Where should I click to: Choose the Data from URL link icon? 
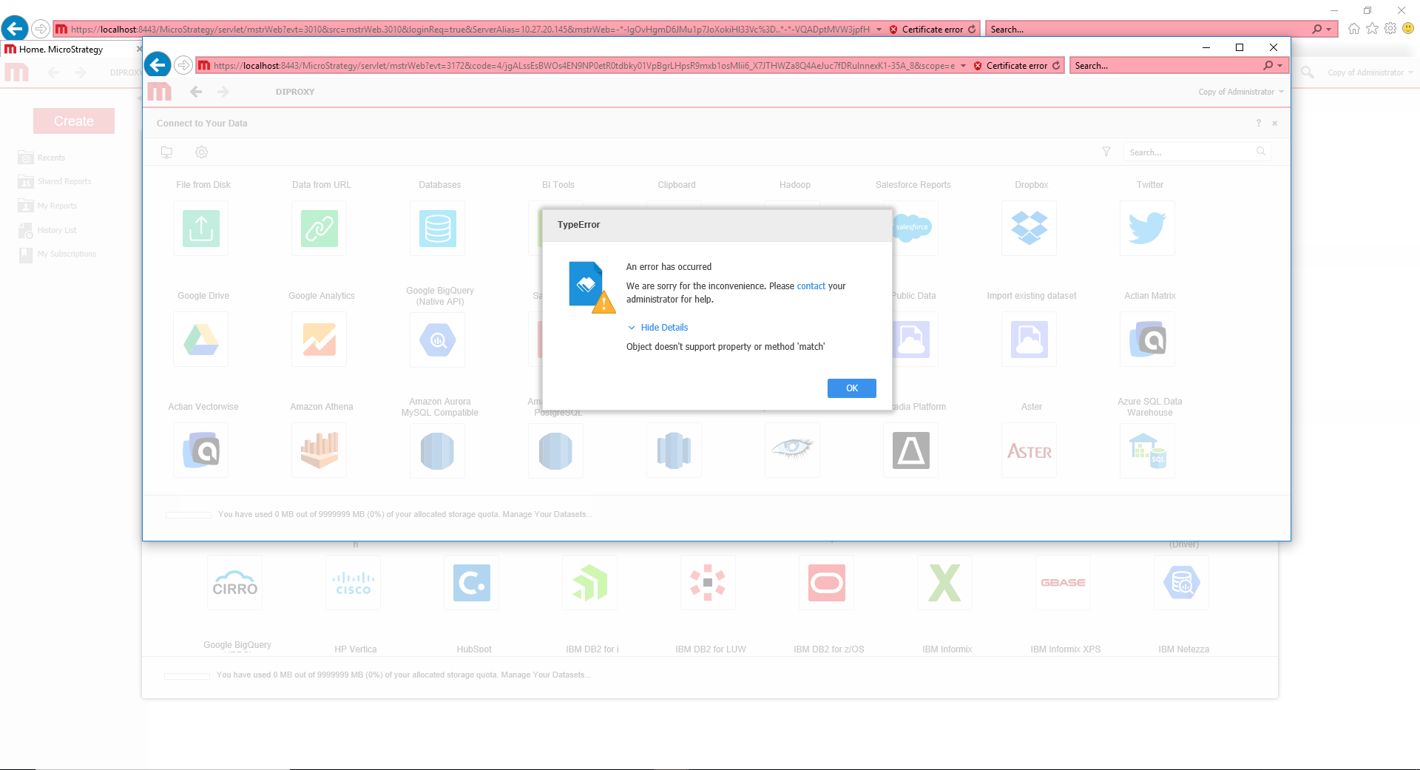pyautogui.click(x=319, y=229)
